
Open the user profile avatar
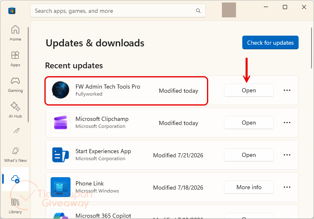coord(229,10)
